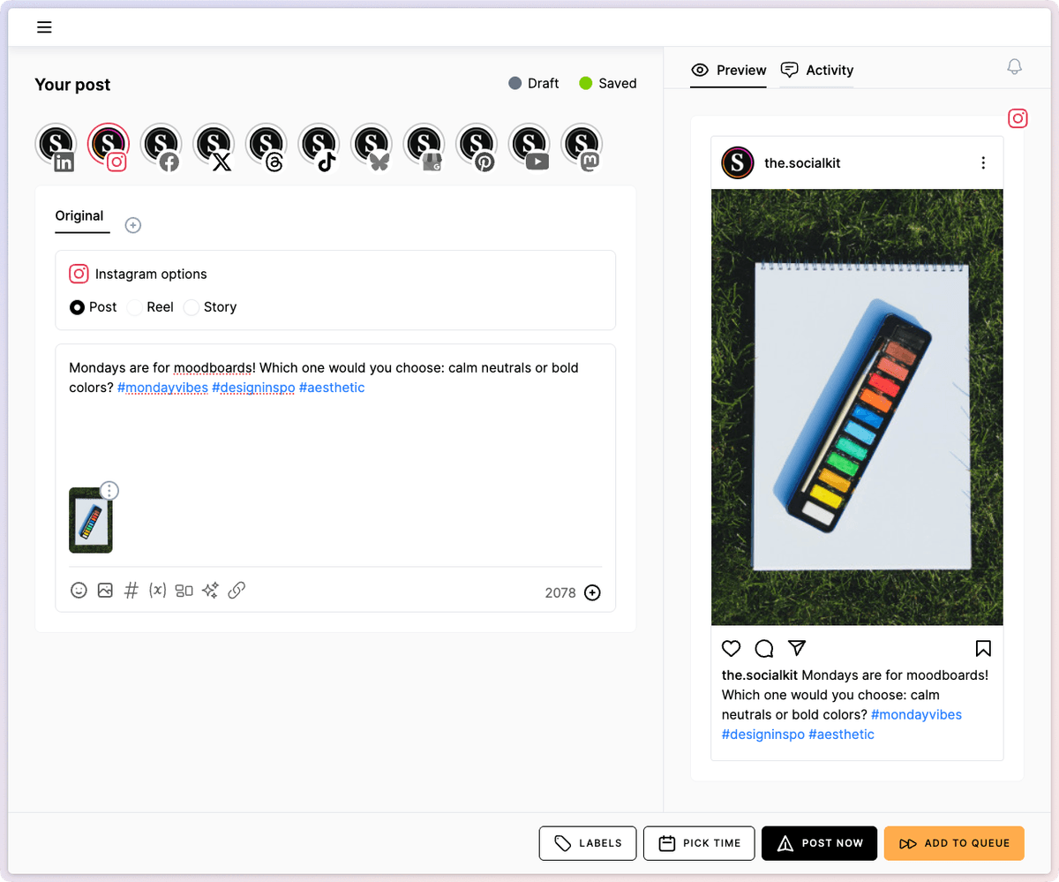Choose the Story radio option

(x=192, y=307)
